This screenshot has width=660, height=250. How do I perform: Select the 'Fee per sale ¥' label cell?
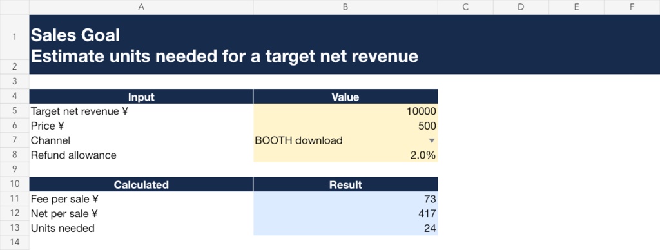(141, 198)
